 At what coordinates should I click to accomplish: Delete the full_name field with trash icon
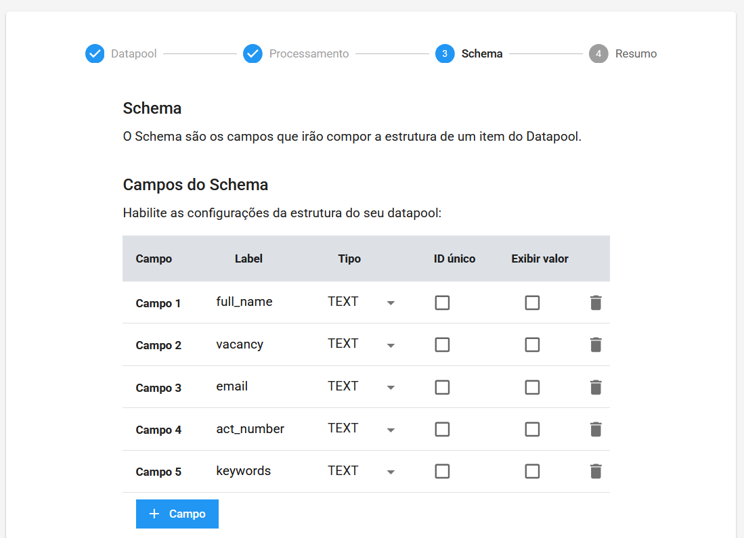595,302
